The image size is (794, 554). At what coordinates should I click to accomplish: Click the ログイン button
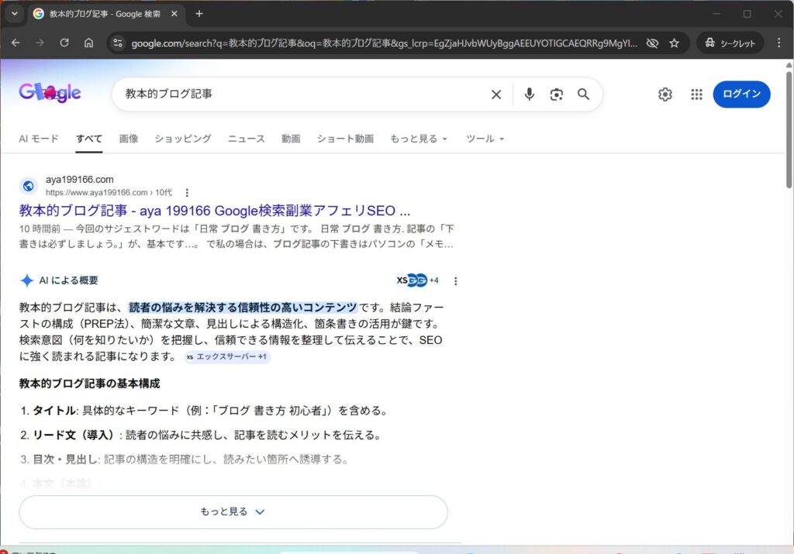[740, 94]
